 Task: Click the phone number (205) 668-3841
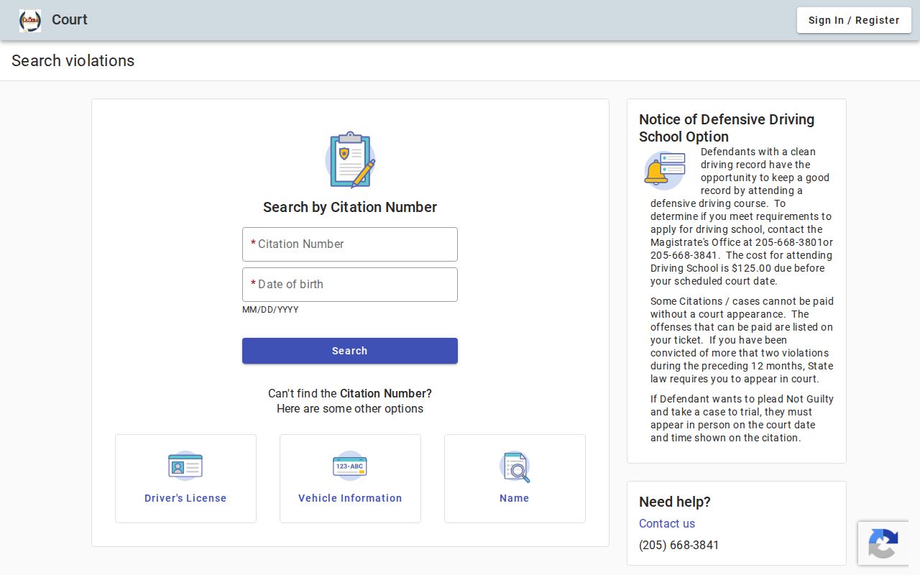click(x=679, y=545)
